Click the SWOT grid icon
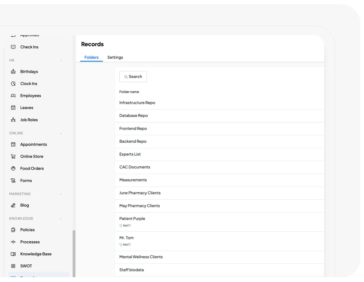364x282 pixels. pos(13,266)
